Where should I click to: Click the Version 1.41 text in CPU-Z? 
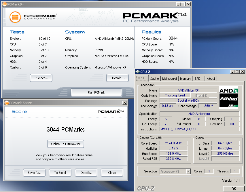[231, 180]
